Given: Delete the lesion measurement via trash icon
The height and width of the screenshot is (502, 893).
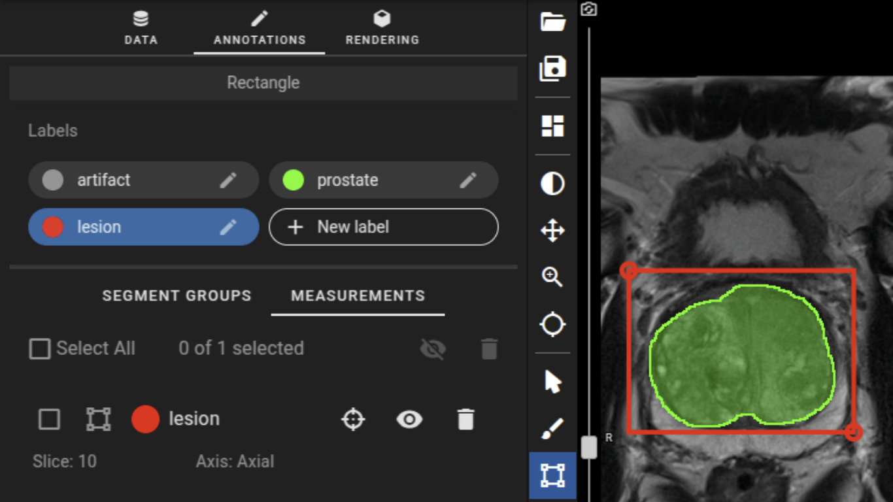Looking at the screenshot, I should coord(465,419).
